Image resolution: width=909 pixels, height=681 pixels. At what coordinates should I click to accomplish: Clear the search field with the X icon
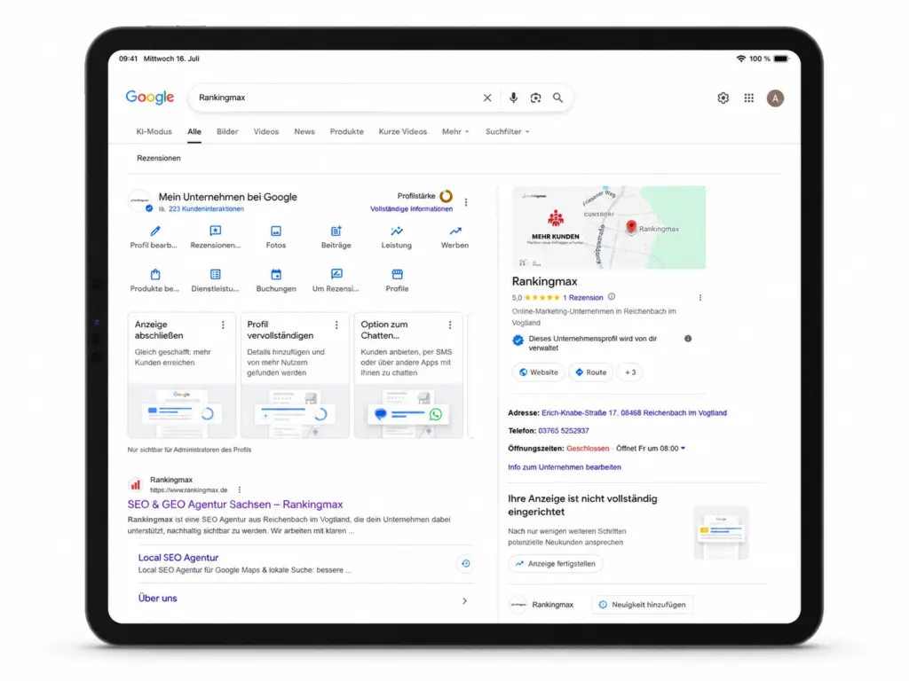487,98
